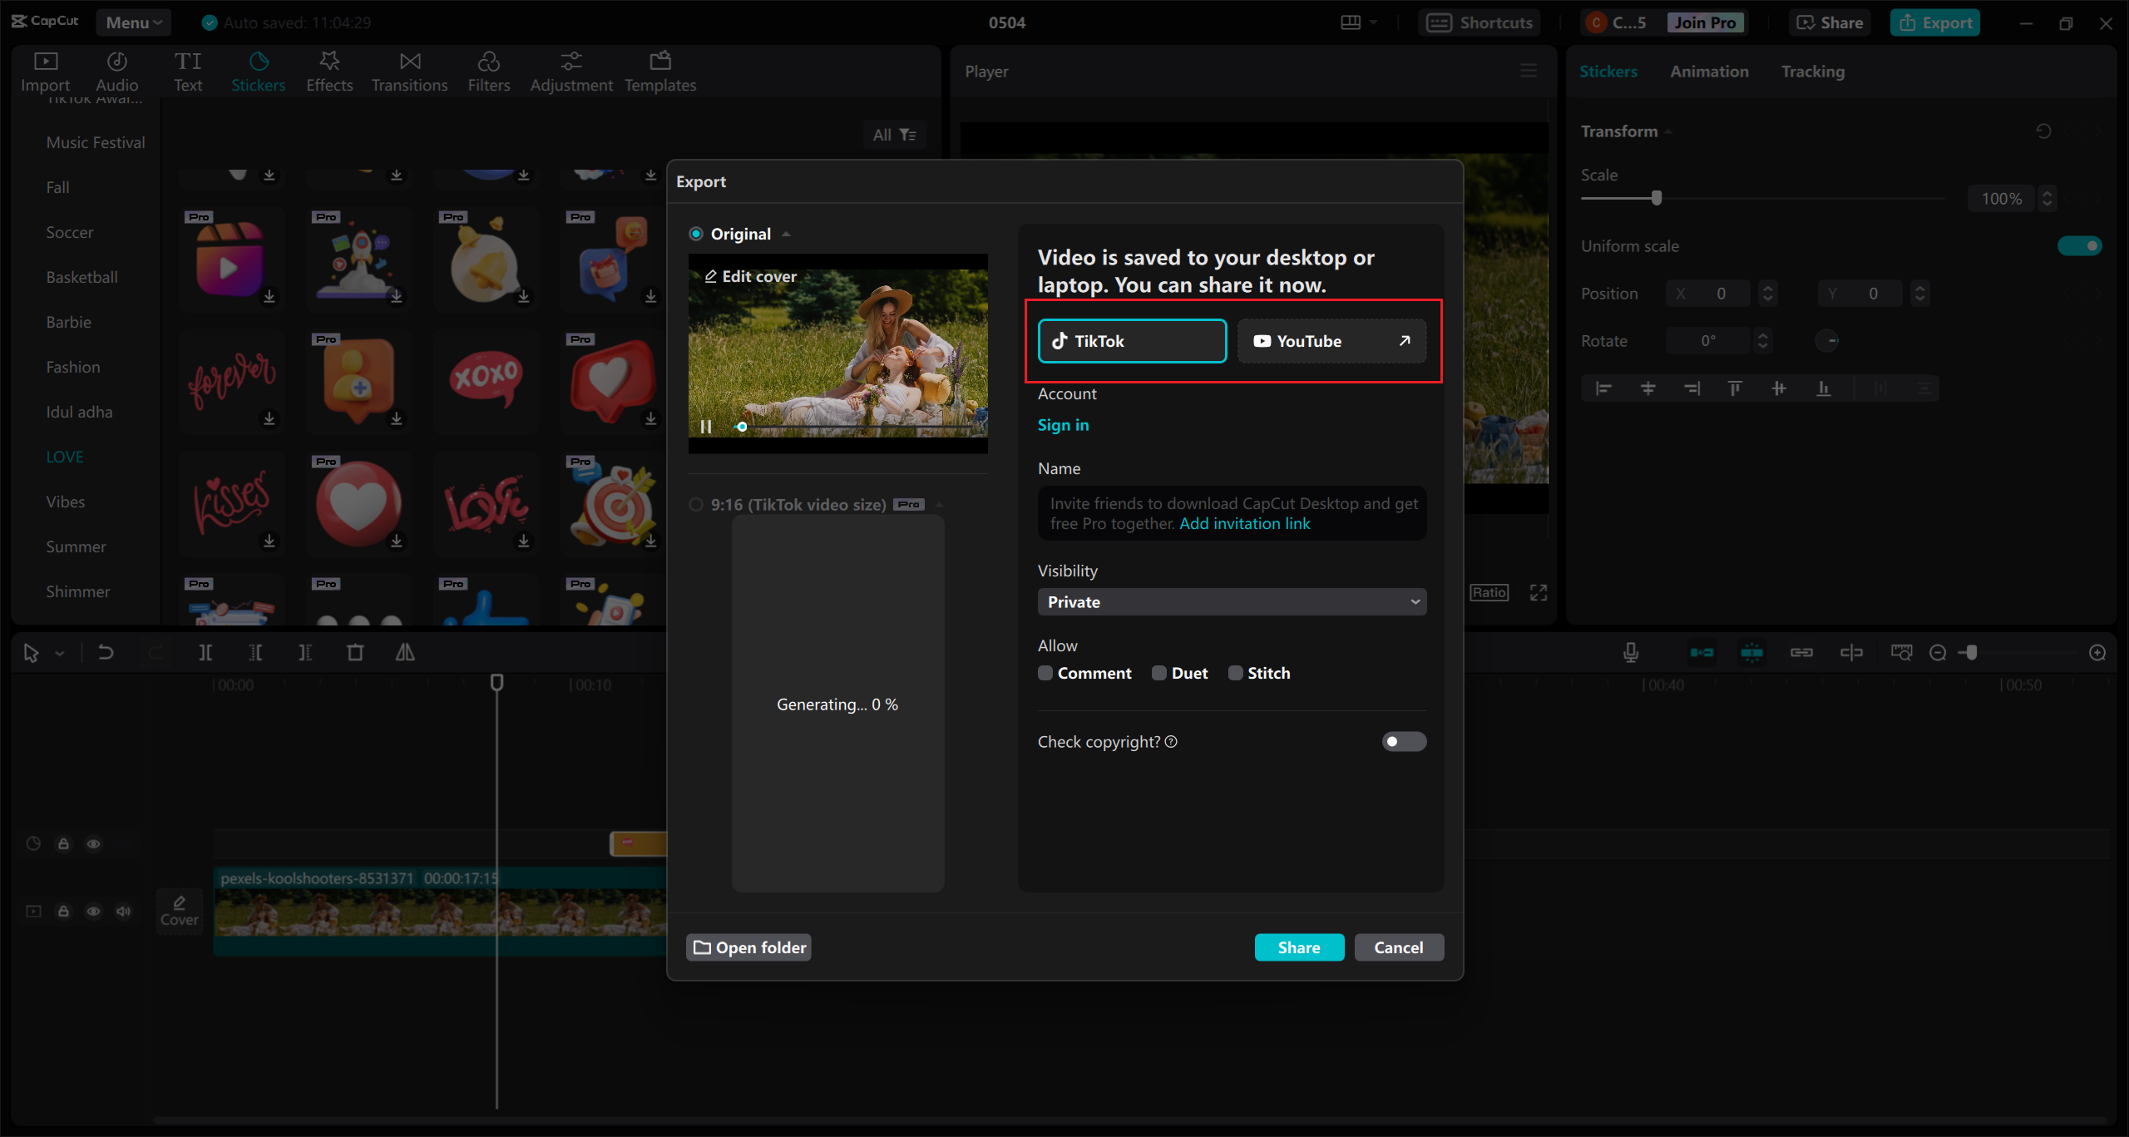The width and height of the screenshot is (2129, 1137).
Task: Enable the Comment checkbox
Action: point(1045,673)
